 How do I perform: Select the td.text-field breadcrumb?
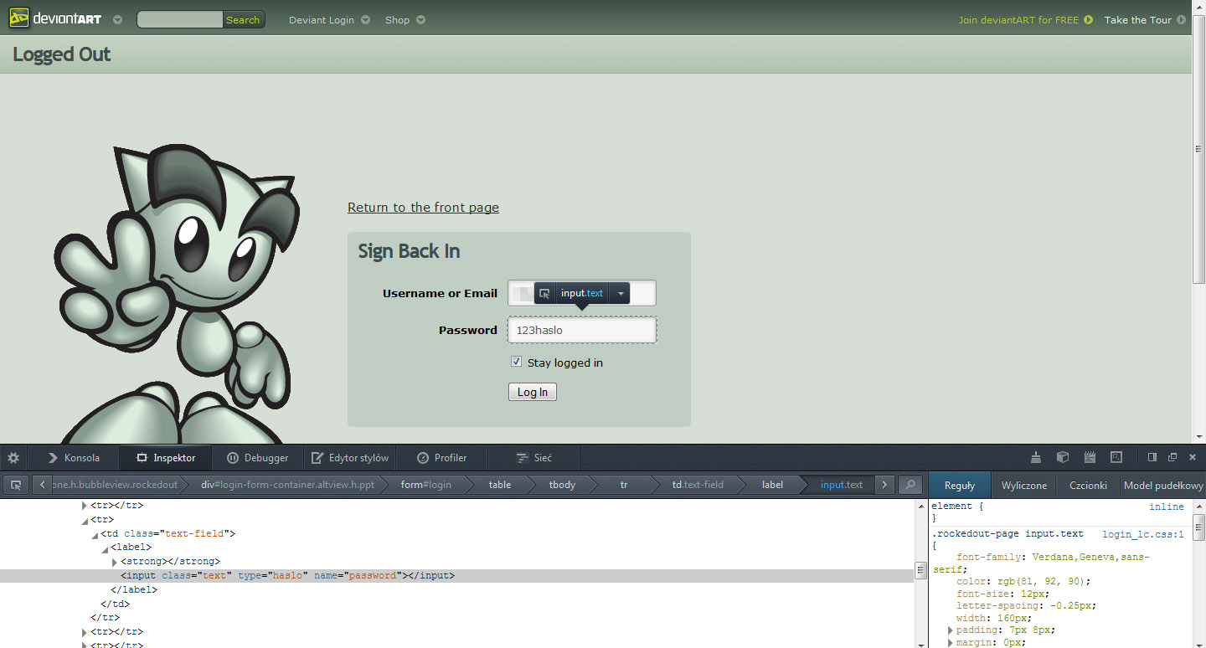coord(698,485)
